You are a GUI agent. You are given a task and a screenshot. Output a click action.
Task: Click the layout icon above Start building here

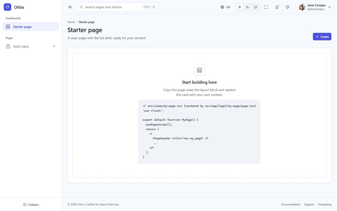[x=199, y=70]
